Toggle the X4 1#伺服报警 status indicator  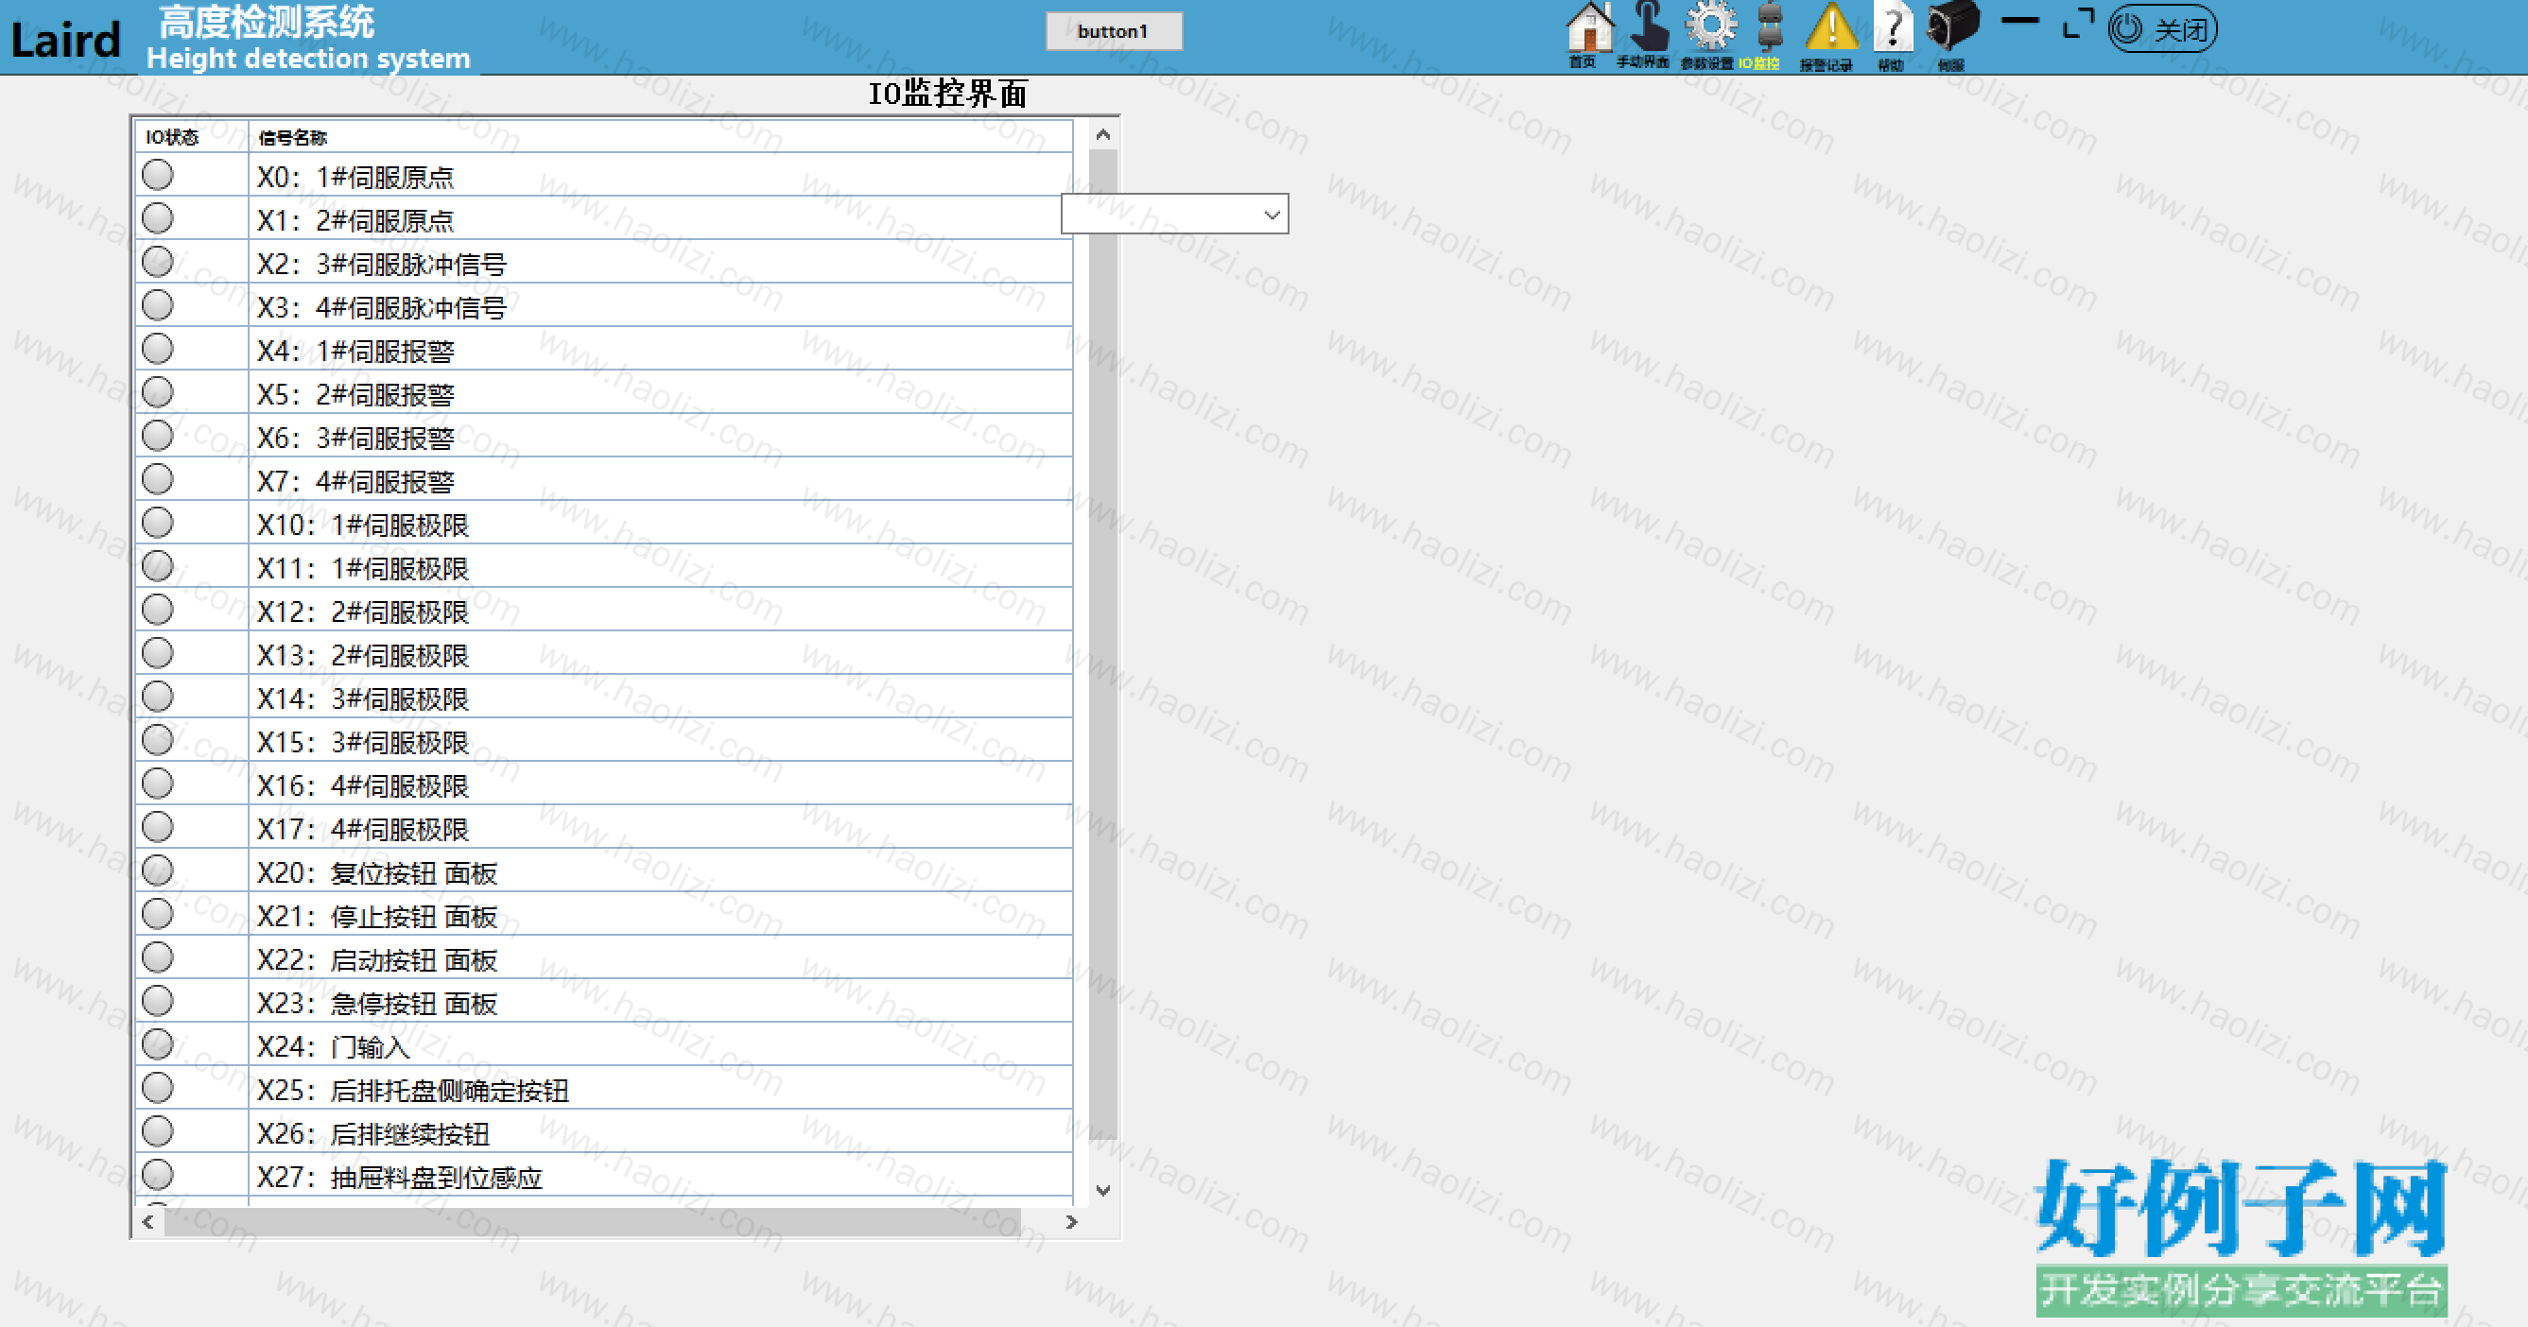click(157, 349)
